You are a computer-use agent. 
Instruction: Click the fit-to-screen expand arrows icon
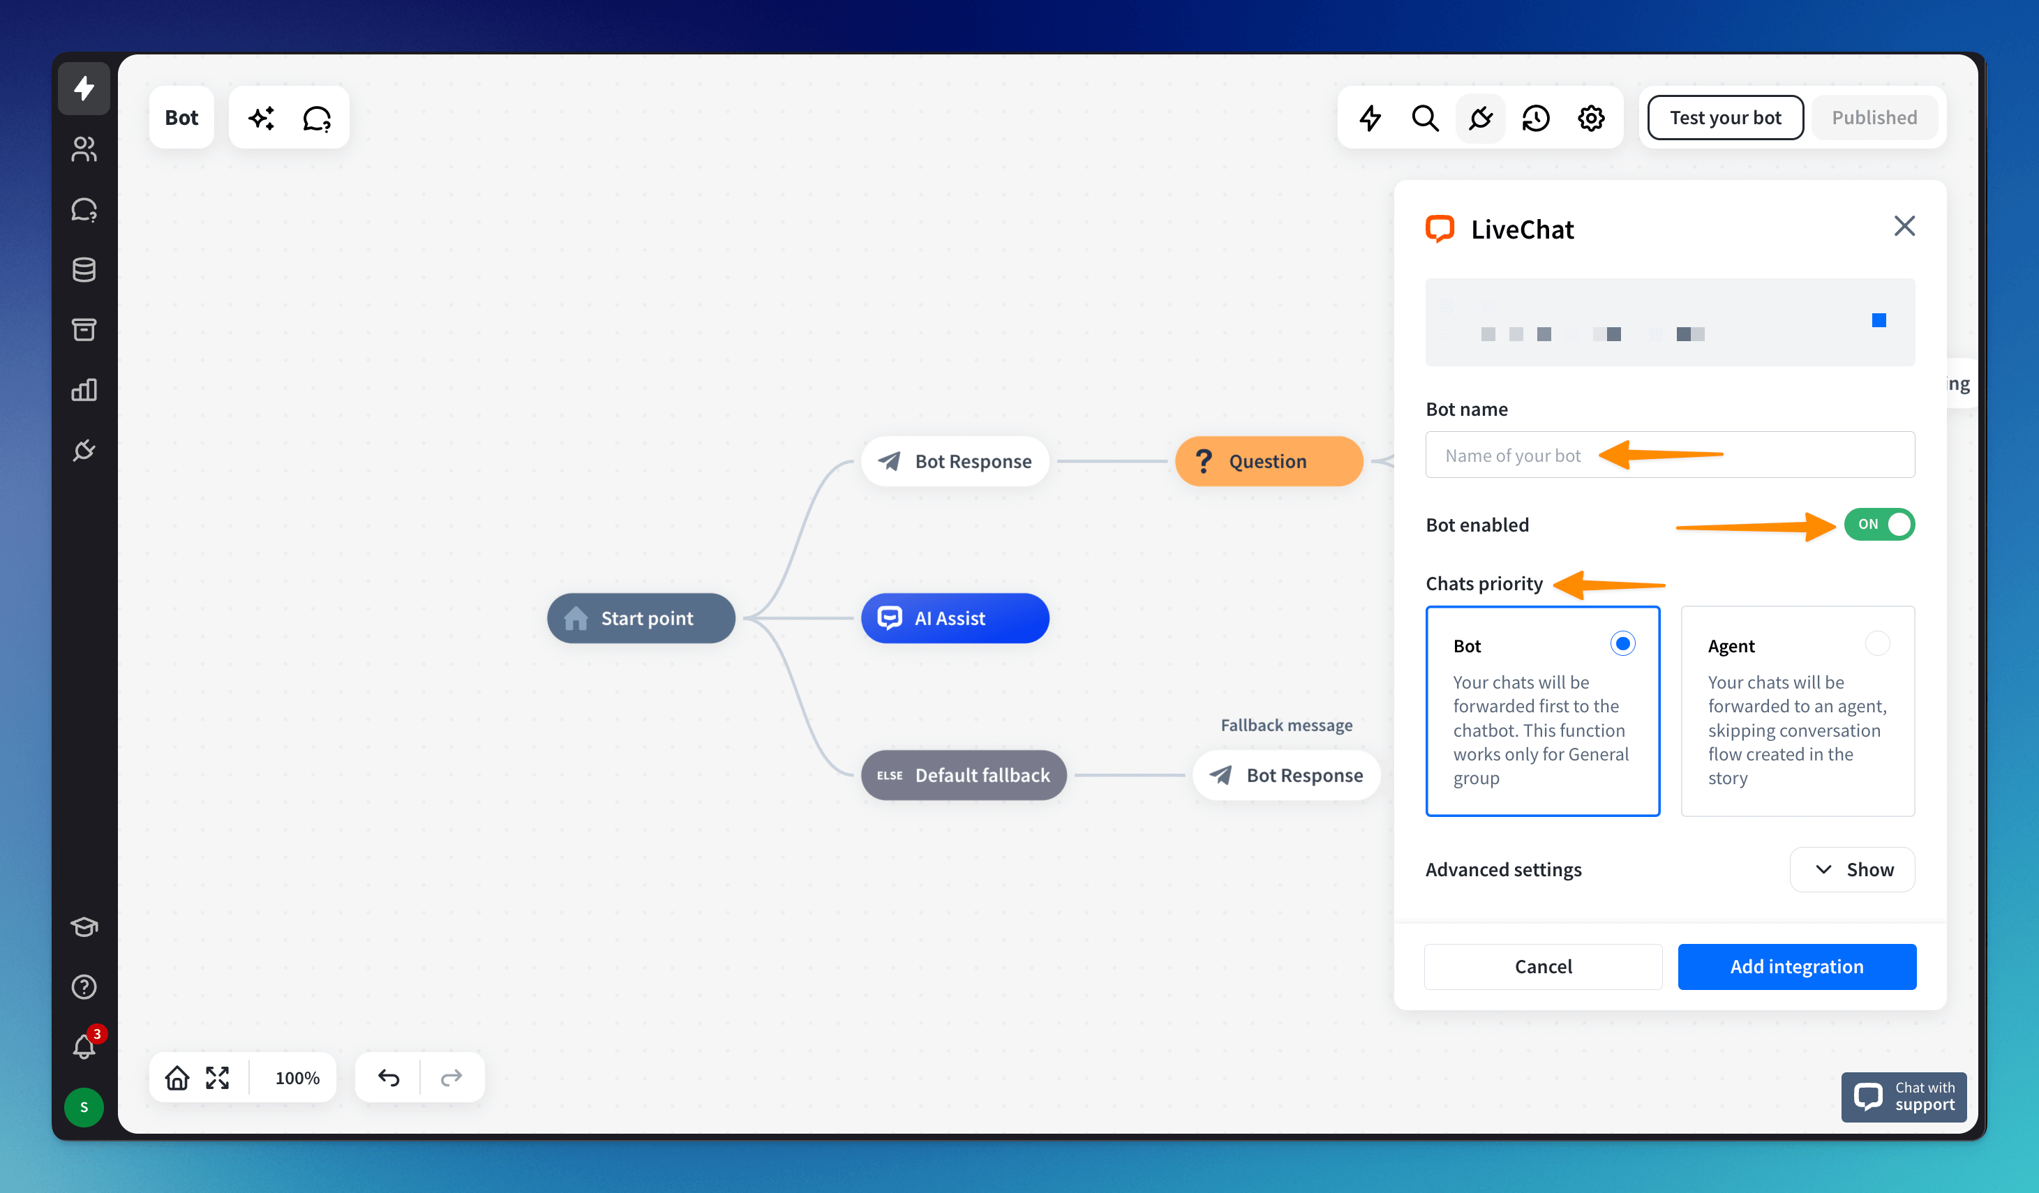[217, 1077]
